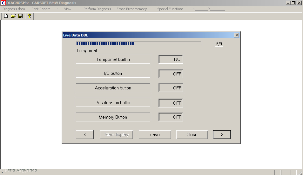303x175 pixels.
Task: Open the Perform Diagnosis menu
Action: click(97, 9)
